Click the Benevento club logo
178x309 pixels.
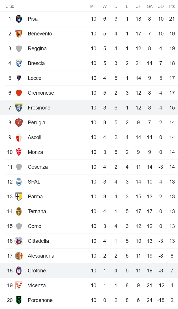(19, 34)
